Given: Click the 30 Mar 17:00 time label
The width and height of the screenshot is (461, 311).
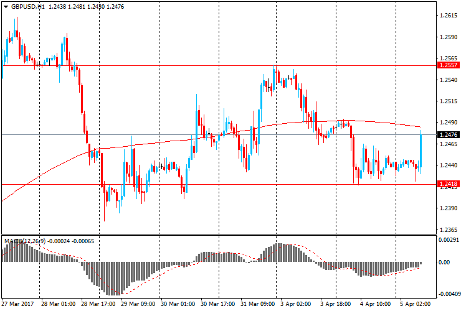Looking at the screenshot, I should click(218, 304).
